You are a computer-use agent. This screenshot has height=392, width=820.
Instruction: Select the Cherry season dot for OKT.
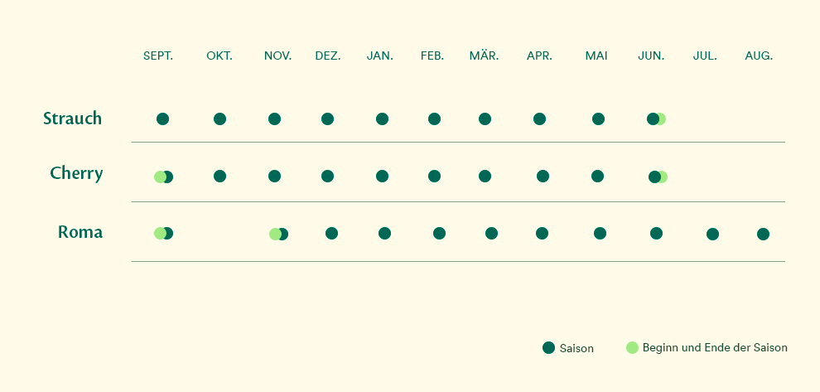click(219, 176)
